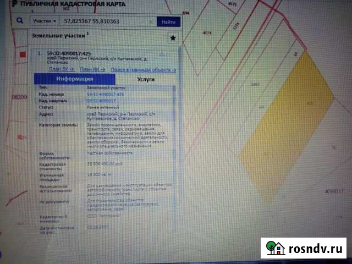The image size is (352, 264).
Task: Open the План ЗУ link
Action: [62, 70]
